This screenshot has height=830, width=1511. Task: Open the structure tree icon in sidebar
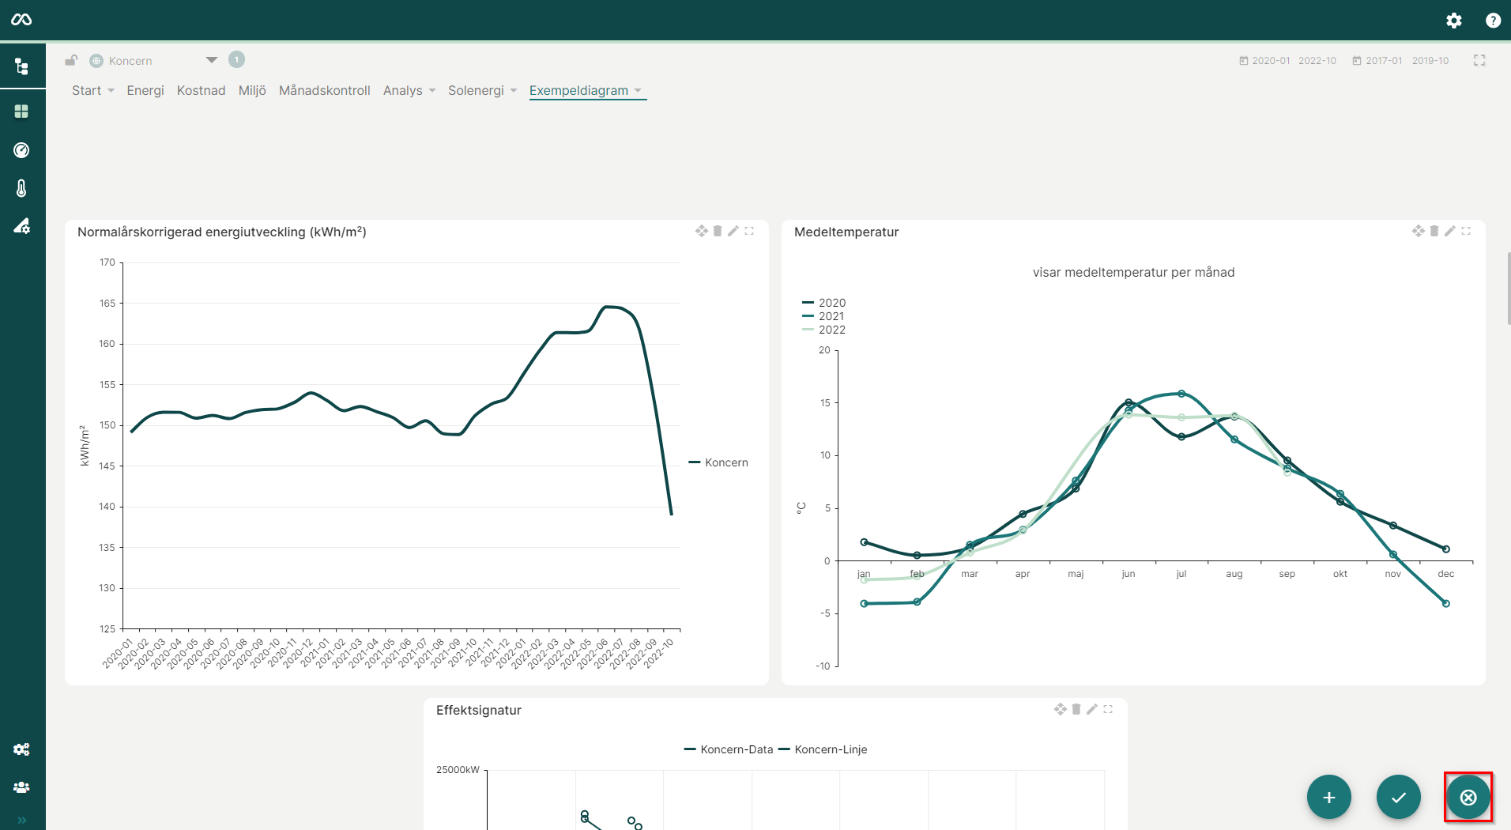[x=21, y=66]
